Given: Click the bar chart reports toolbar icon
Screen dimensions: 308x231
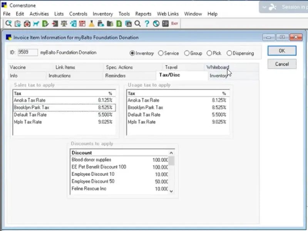Looking at the screenshot, I should coord(128,24).
